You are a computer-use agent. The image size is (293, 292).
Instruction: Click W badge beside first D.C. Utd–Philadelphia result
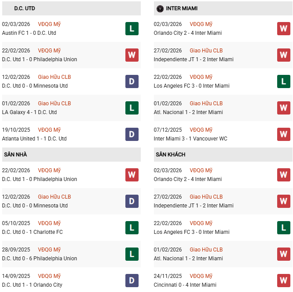[132, 55]
